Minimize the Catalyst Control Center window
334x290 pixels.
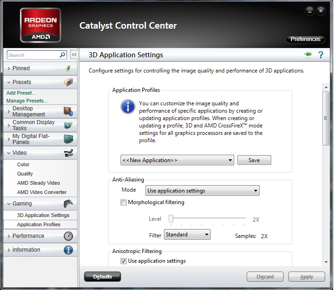(x=310, y=11)
